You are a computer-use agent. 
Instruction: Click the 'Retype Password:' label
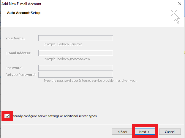pyautogui.click(x=20, y=75)
